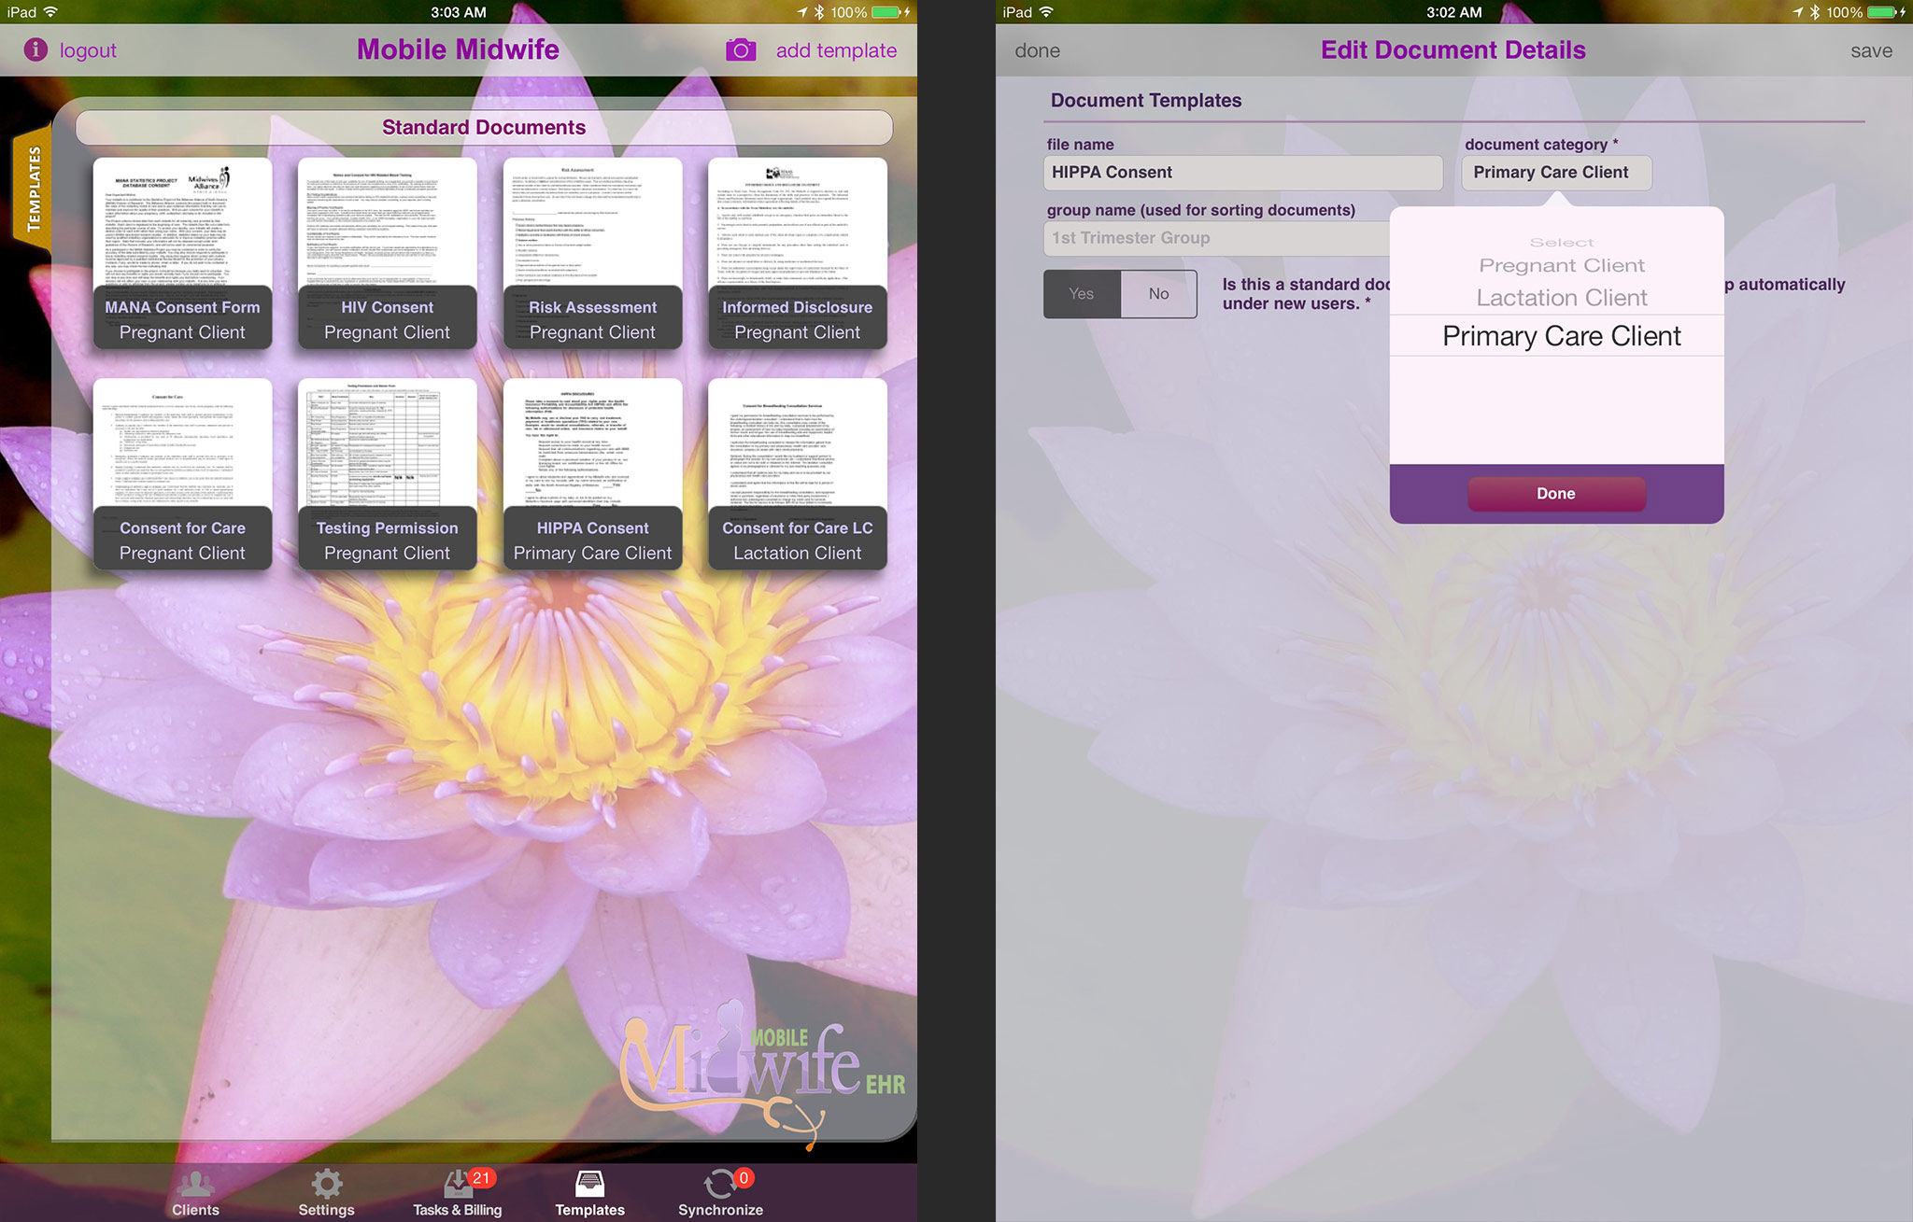Open the Risk Assessment document thumbnail
This screenshot has height=1222, width=1913.
(592, 253)
